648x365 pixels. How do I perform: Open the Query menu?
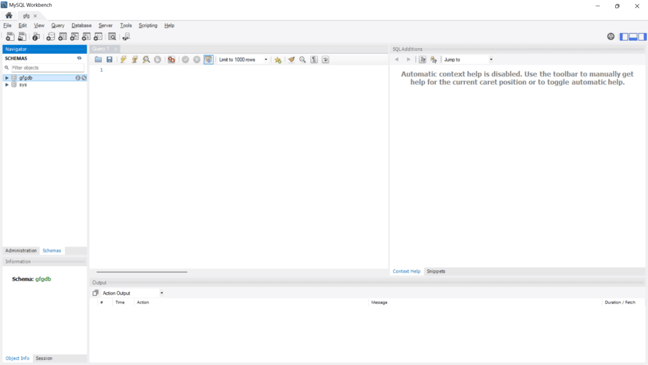click(x=58, y=25)
